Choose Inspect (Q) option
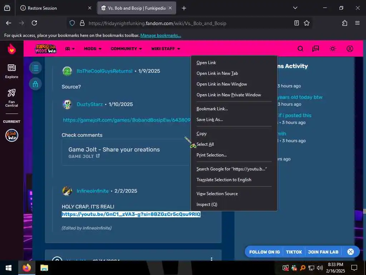Viewport: 366px width, 275px height. coord(234,204)
